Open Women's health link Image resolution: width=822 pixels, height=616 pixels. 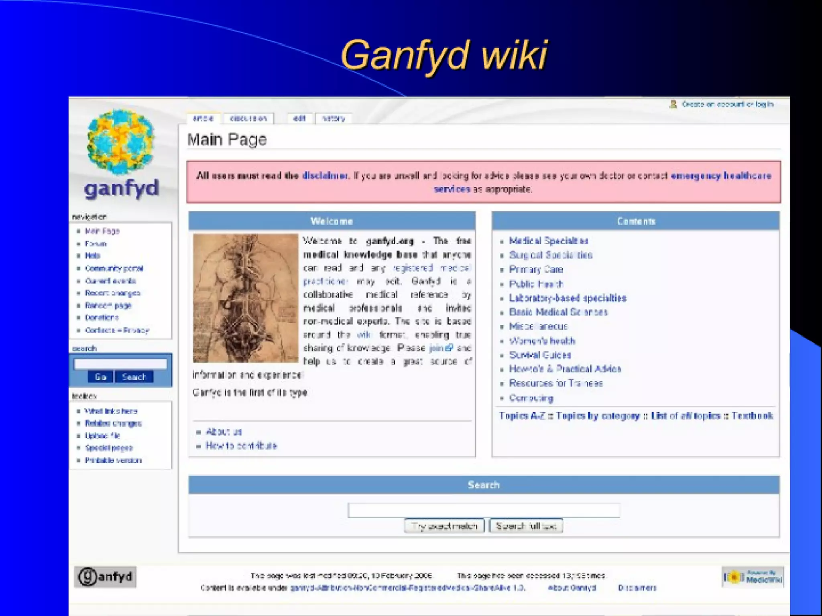[x=542, y=341]
